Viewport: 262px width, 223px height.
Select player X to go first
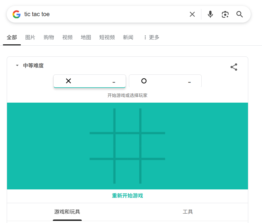coord(89,81)
